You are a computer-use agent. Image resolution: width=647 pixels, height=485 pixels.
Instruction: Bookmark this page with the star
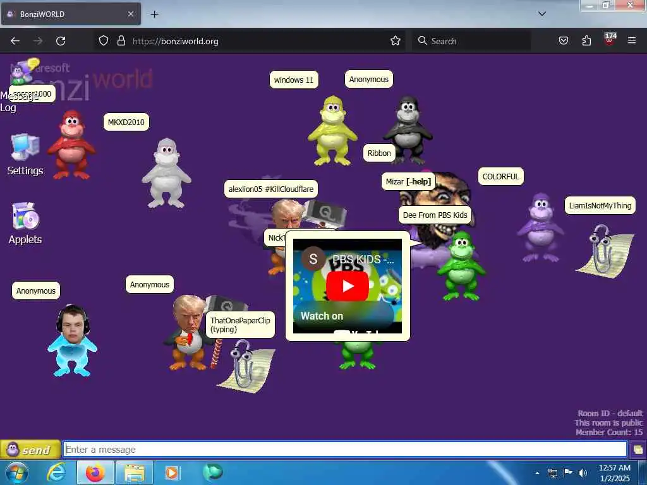[x=396, y=40]
